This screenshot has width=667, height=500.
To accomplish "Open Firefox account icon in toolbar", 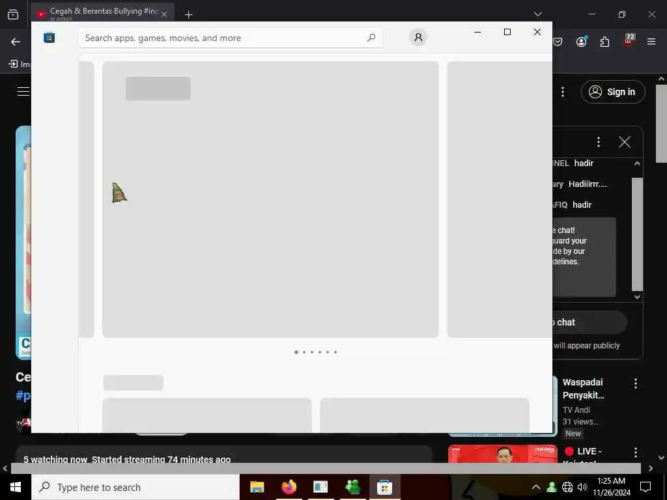I will 582,42.
